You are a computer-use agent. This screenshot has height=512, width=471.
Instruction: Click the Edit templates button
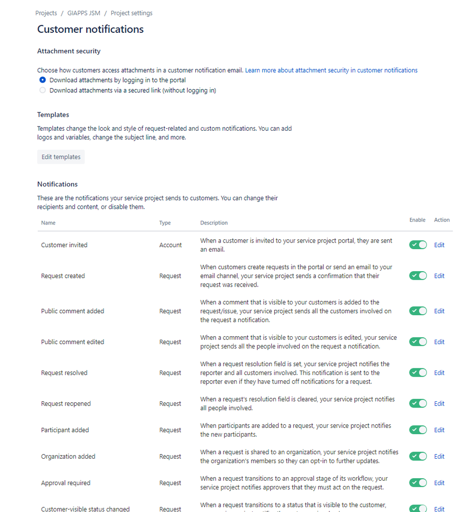pyautogui.click(x=61, y=157)
